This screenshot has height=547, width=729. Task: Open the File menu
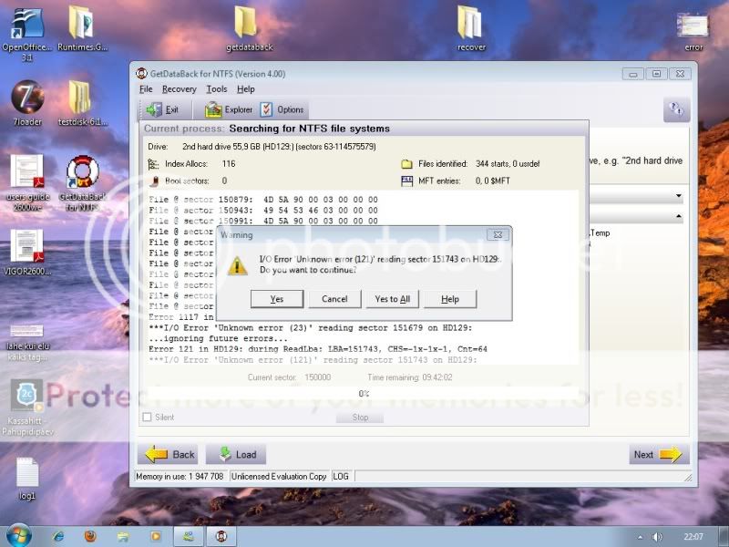pos(146,89)
